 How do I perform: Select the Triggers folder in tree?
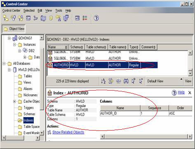[x=28, y=108]
